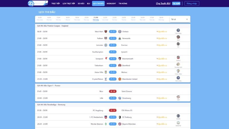
Task: Select the 15/09 date tab
Action: [40, 19]
